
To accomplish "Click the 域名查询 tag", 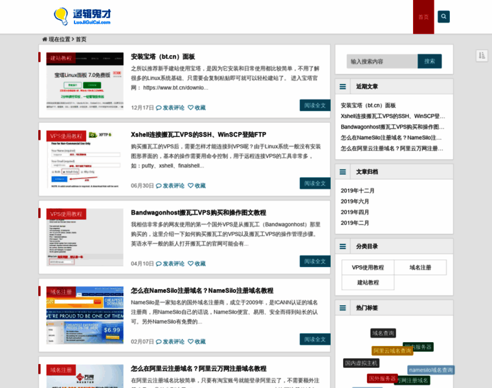I will 383,333.
